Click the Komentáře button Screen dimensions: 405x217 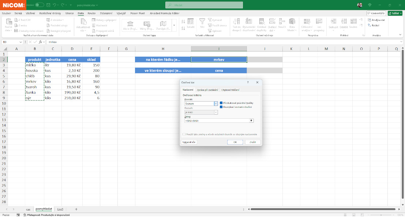pyautogui.click(x=376, y=13)
